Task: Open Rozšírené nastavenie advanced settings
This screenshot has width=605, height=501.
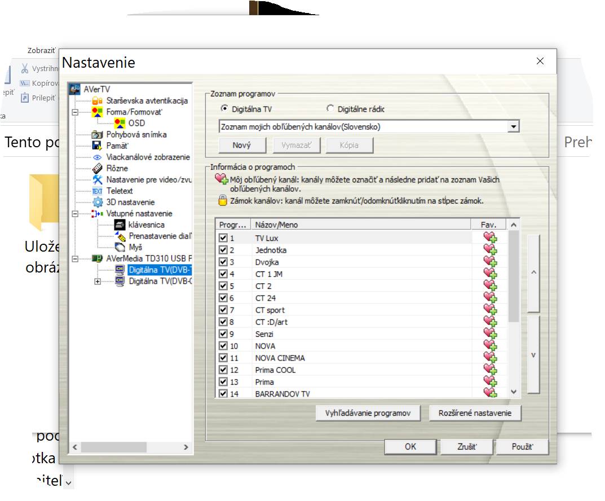Action: 475,413
